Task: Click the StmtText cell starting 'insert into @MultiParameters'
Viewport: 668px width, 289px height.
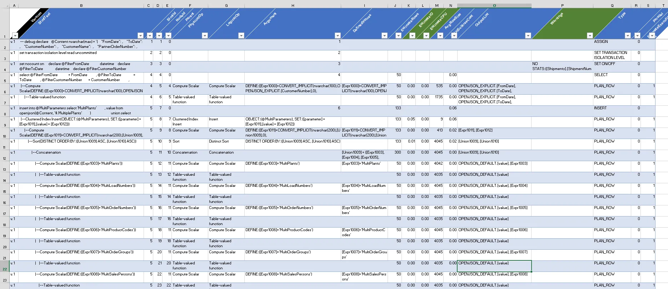Action: pos(81,111)
